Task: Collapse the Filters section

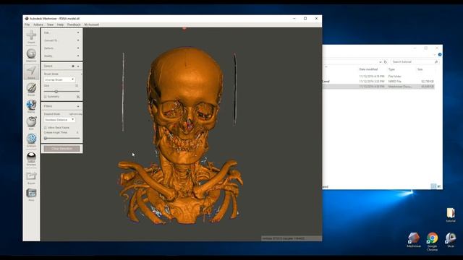Action: [x=78, y=106]
